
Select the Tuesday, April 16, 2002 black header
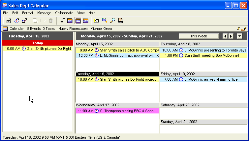click(117, 74)
